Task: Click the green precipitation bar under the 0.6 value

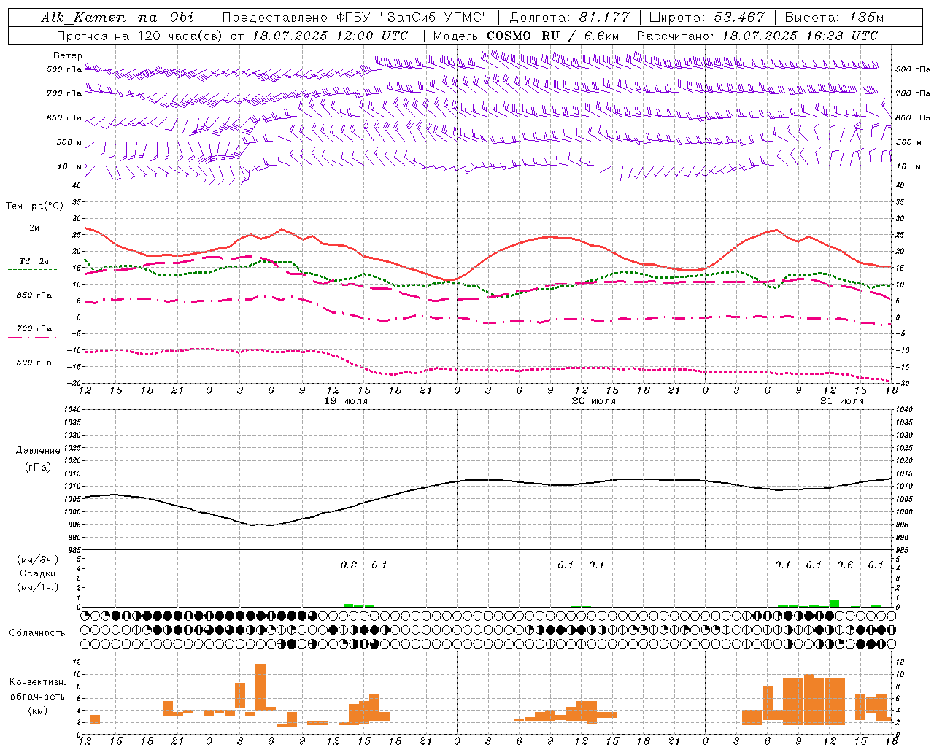Action: pos(834,603)
